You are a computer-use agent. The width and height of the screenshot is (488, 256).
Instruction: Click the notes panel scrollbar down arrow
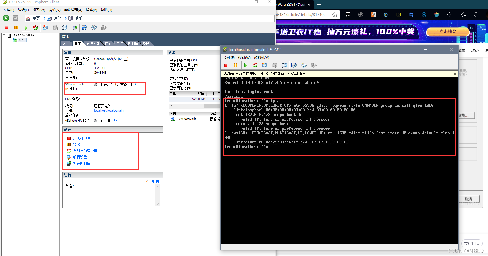(157, 204)
